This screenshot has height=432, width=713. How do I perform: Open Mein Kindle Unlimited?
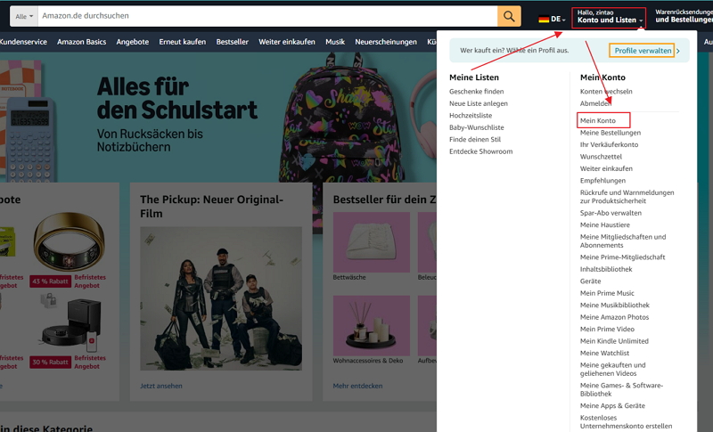pyautogui.click(x=614, y=341)
